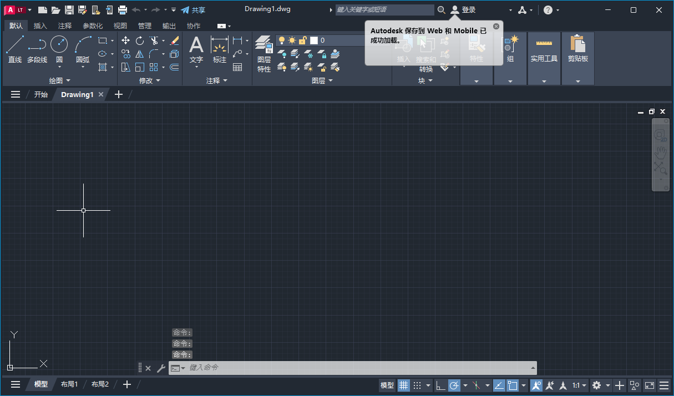Click the Erase tool in the Modify panel

pyautogui.click(x=174, y=40)
